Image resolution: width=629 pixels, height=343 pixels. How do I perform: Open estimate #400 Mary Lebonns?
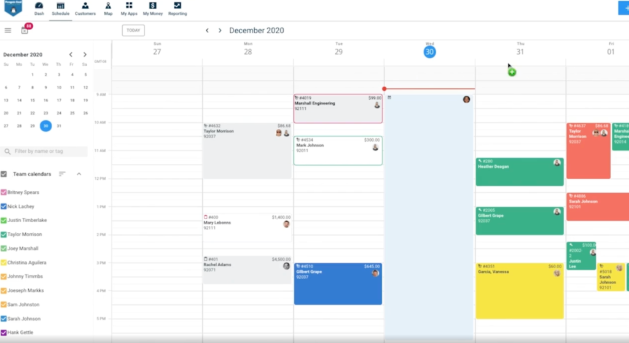click(x=247, y=228)
